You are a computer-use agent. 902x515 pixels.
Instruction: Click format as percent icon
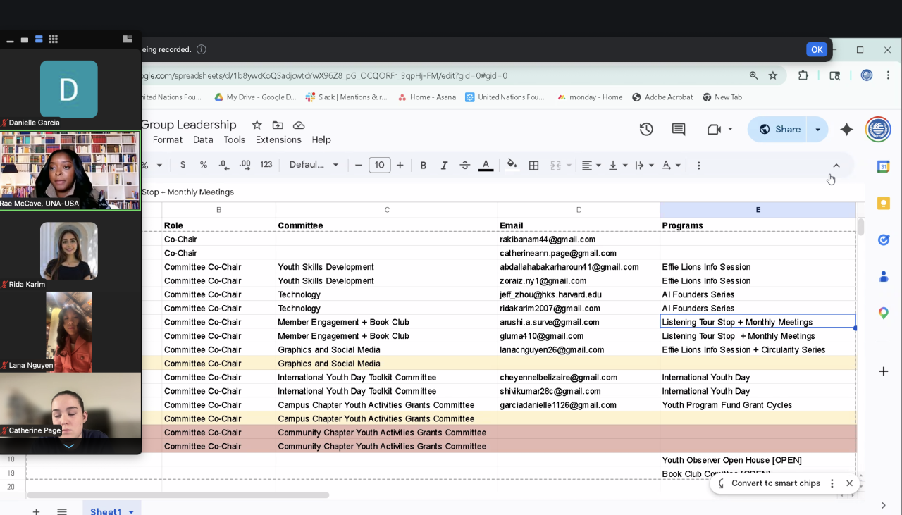(203, 165)
